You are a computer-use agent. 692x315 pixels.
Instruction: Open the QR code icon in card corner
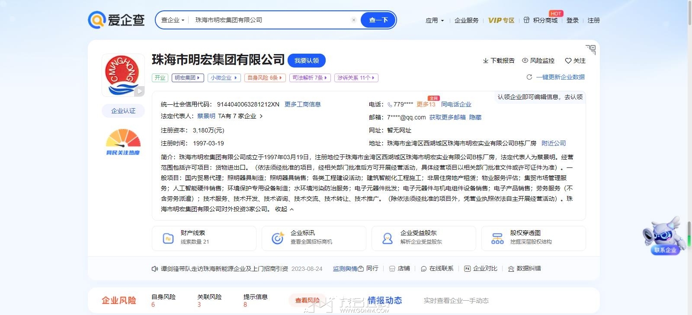590,49
